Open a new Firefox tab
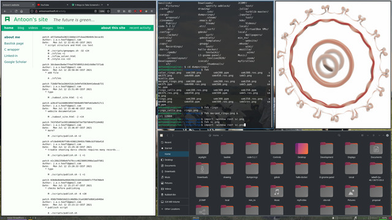This screenshot has width=392, height=220. [x=108, y=5]
